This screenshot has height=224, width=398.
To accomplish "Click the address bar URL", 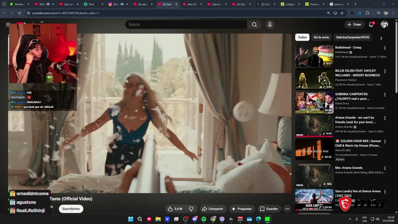I will 66,13.
